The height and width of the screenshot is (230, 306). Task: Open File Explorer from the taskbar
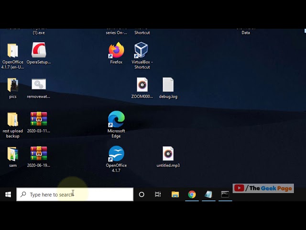175,195
